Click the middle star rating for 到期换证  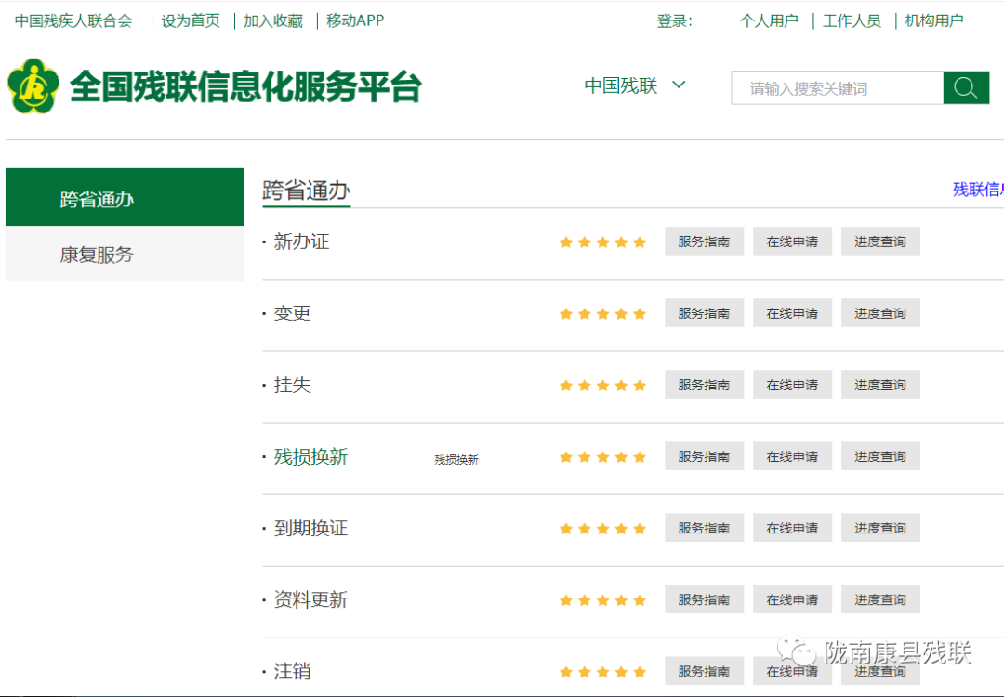tap(602, 528)
